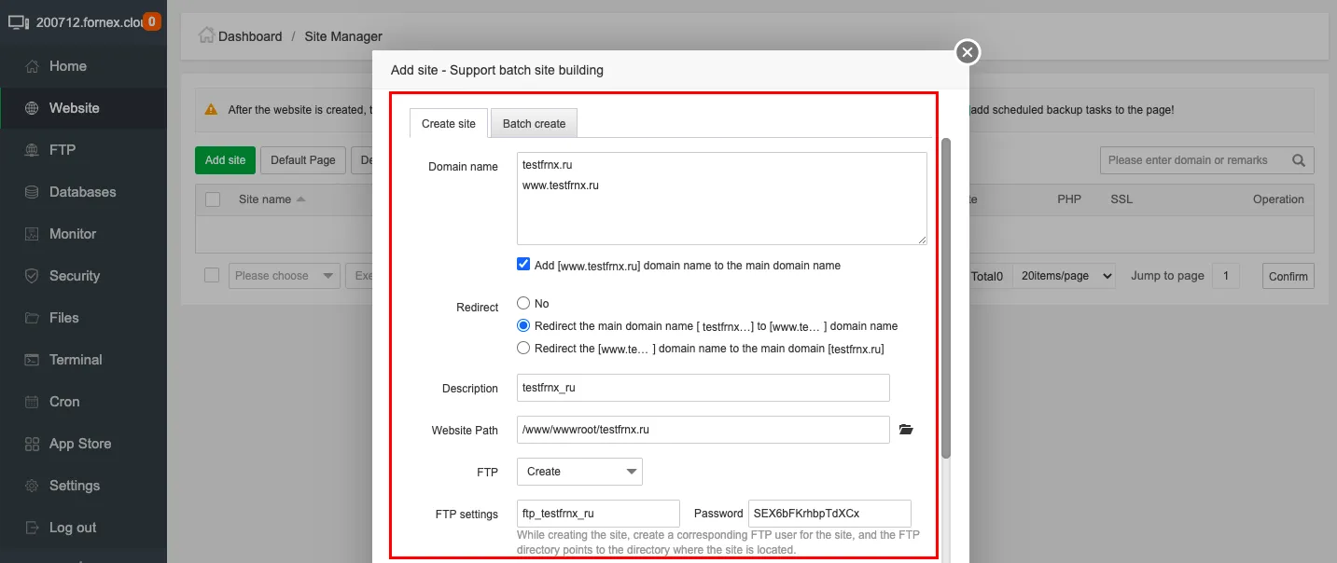Screen dimensions: 1337x563
Task: Expand the FTP Create dropdown
Action: 579,472
